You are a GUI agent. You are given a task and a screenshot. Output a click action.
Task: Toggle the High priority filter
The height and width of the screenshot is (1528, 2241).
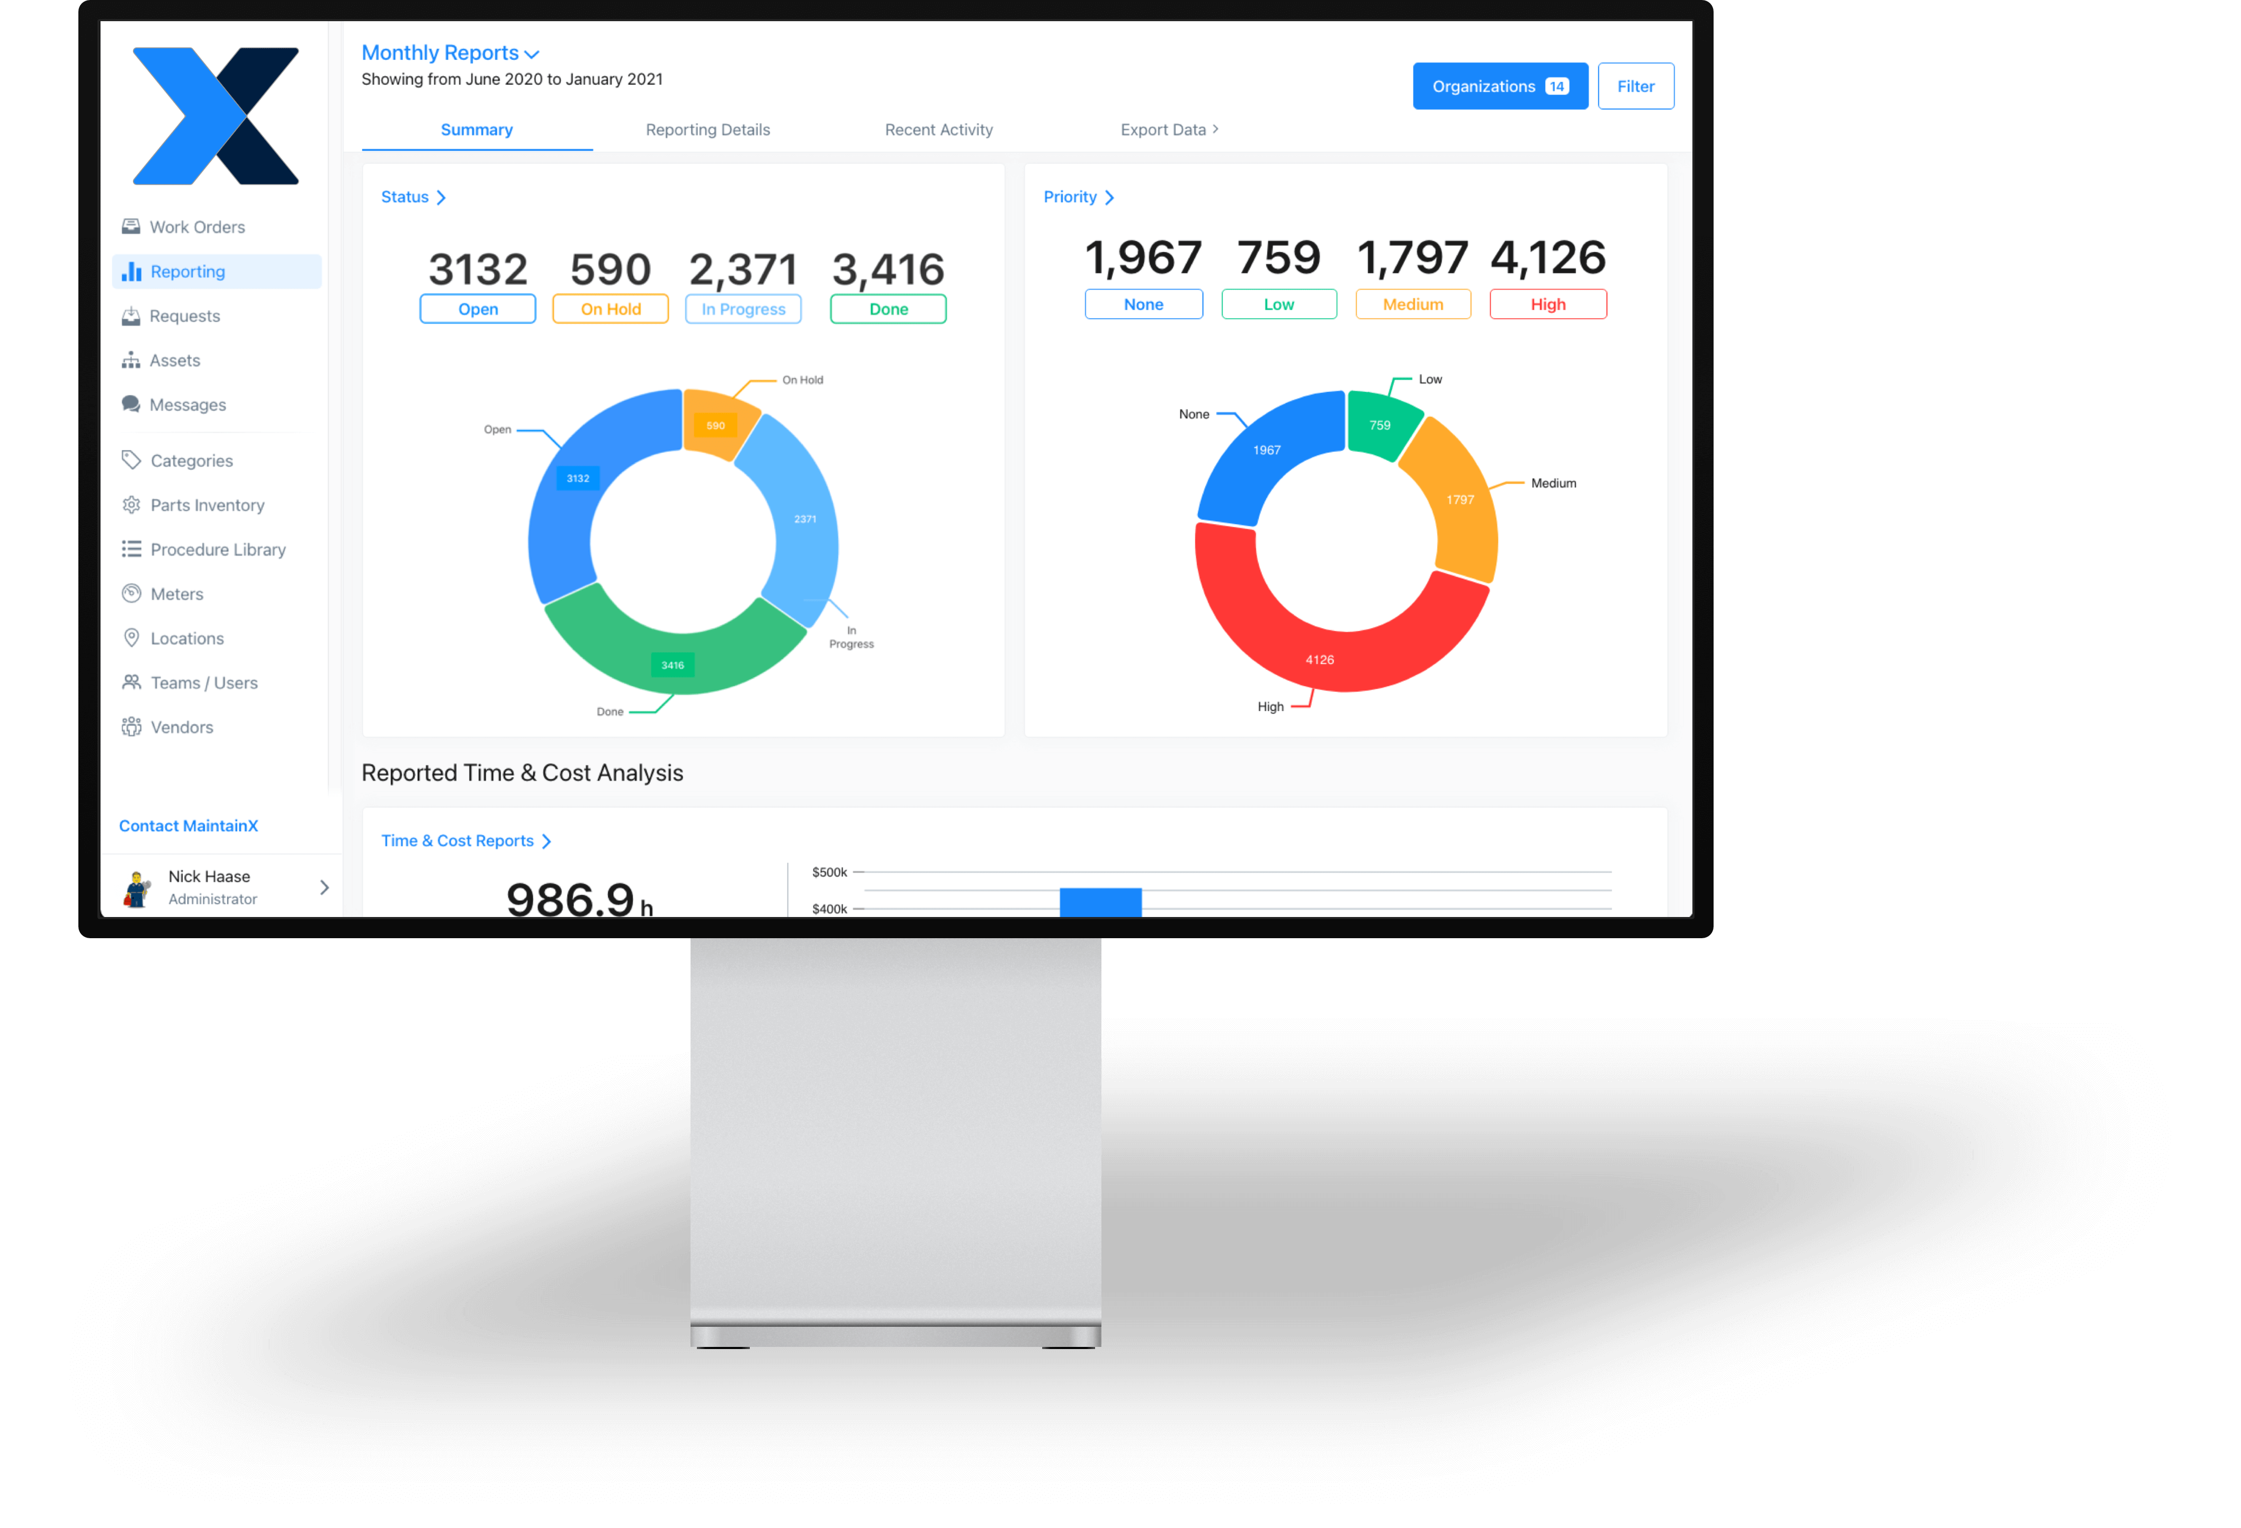[1548, 304]
